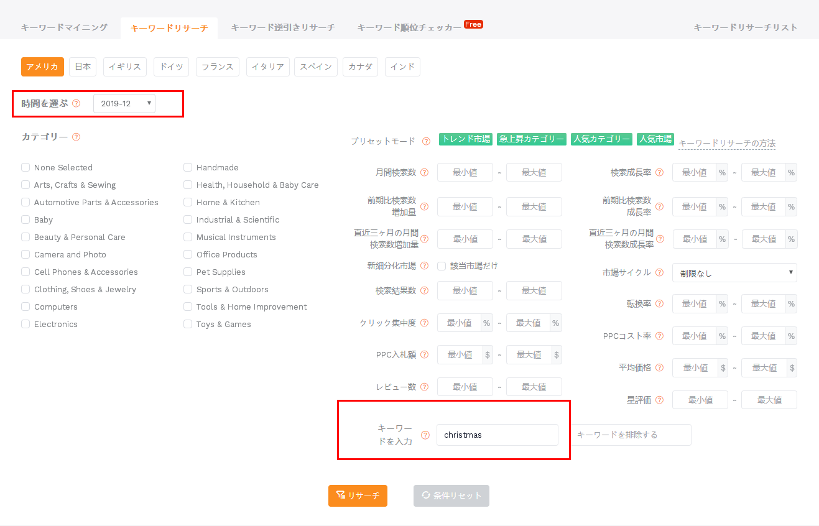819x526 pixels.
Task: Open help icon for 検索成長率
Action: [659, 172]
